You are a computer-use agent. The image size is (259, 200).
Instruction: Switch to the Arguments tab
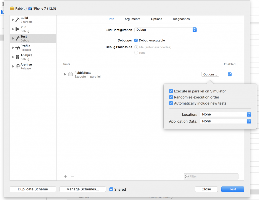(132, 19)
